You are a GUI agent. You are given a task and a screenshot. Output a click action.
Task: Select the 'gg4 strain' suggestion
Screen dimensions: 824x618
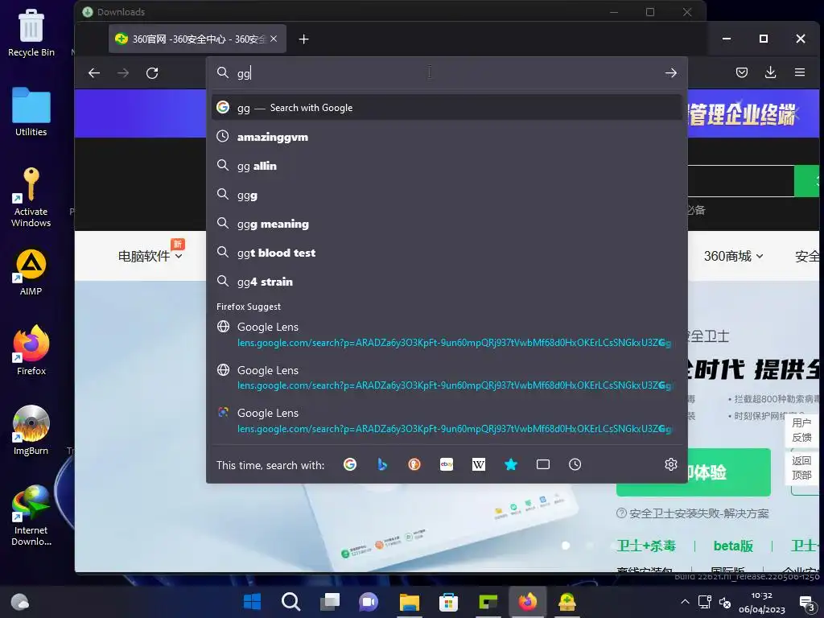click(447, 282)
